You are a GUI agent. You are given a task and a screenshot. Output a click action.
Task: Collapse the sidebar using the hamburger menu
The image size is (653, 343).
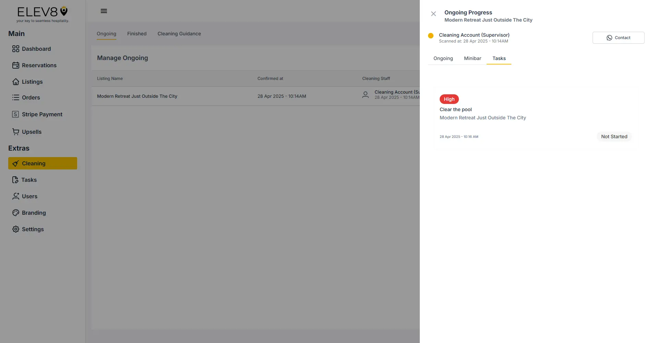104,11
